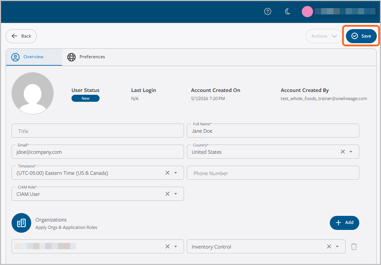Open the pink user avatar menu
381x265 pixels.
pyautogui.click(x=307, y=12)
